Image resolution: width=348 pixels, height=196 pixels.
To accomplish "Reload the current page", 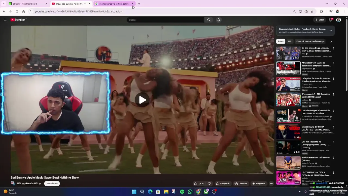I will click(17, 11).
